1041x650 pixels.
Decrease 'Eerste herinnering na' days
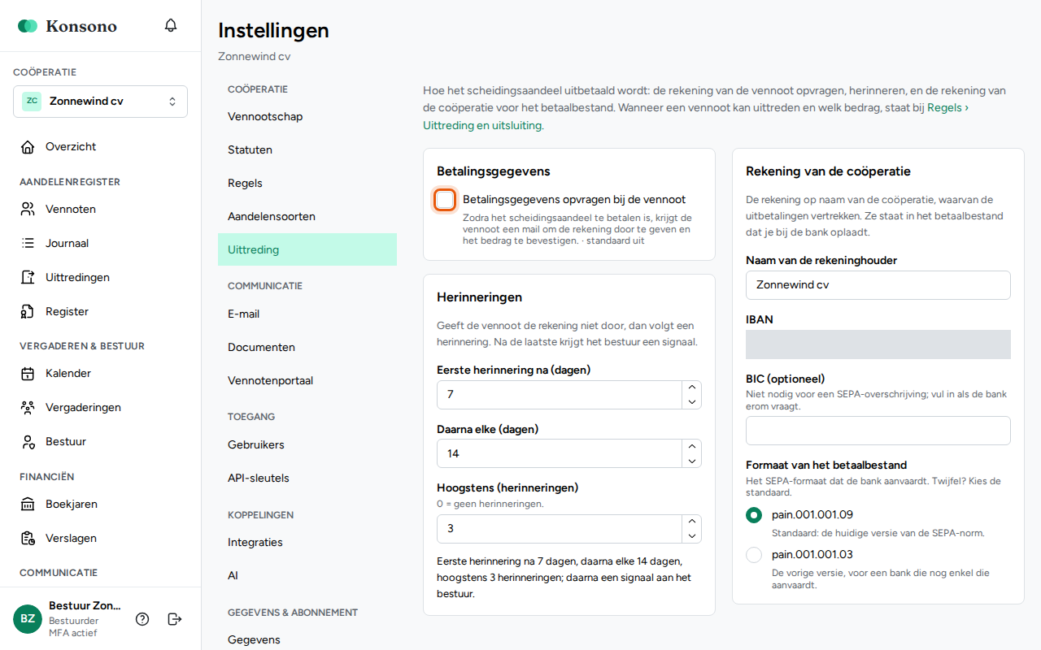(691, 401)
